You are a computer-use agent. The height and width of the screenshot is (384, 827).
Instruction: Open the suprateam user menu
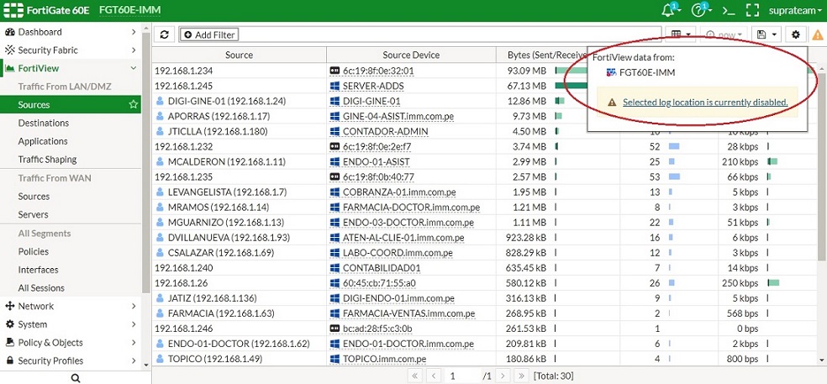795,11
